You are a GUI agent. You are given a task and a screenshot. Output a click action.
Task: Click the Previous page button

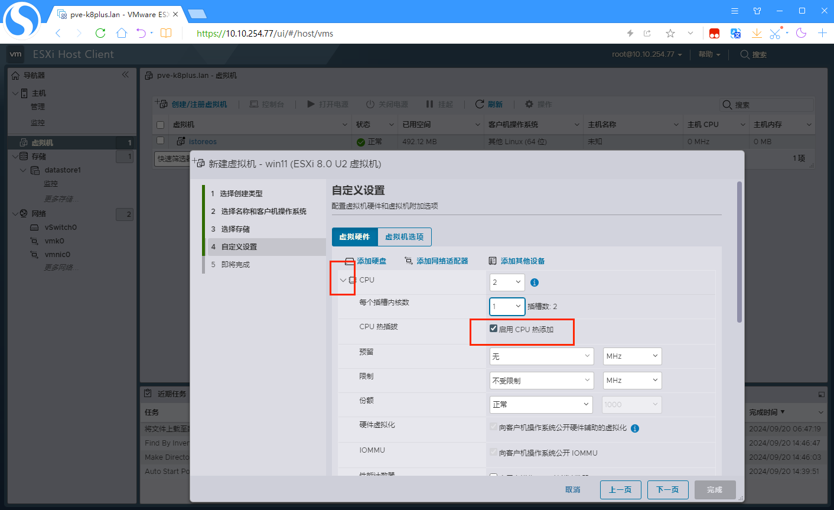(x=620, y=490)
